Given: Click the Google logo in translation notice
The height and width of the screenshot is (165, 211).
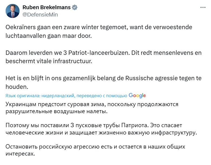Looking at the screenshot, I should coord(137,96).
